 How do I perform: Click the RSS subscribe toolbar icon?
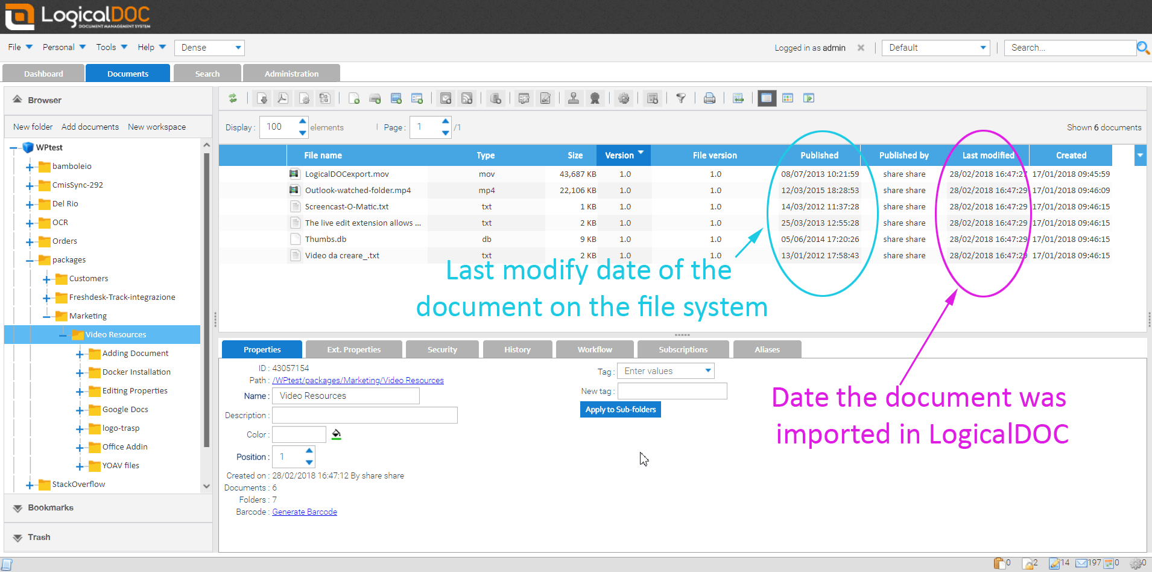pyautogui.click(x=467, y=98)
